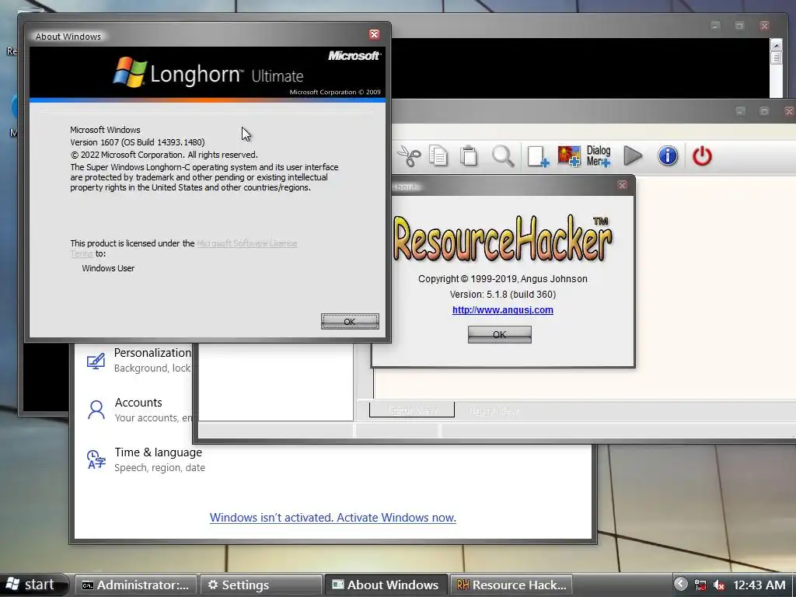Click OK in About Windows dialog
This screenshot has height=597, width=796.
point(350,321)
